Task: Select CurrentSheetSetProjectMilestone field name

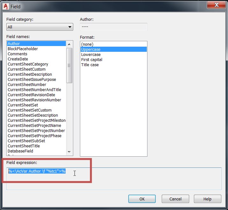Action: (x=36, y=120)
